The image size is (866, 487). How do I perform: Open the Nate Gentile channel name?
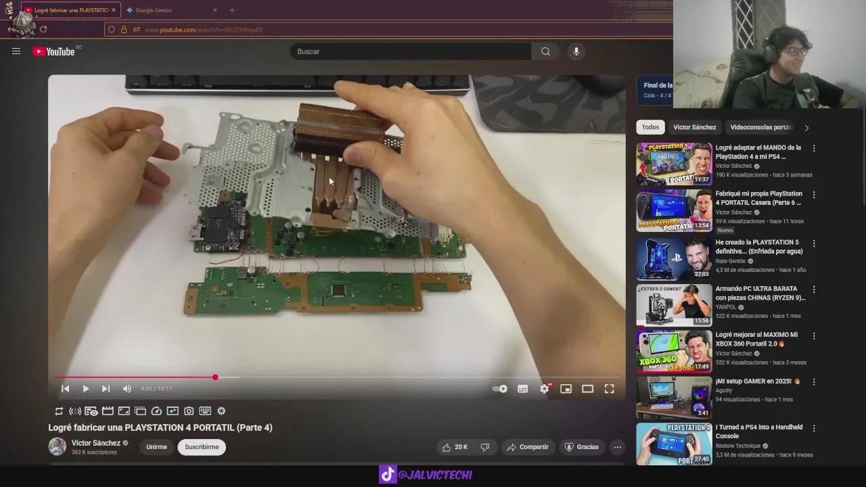[731, 261]
